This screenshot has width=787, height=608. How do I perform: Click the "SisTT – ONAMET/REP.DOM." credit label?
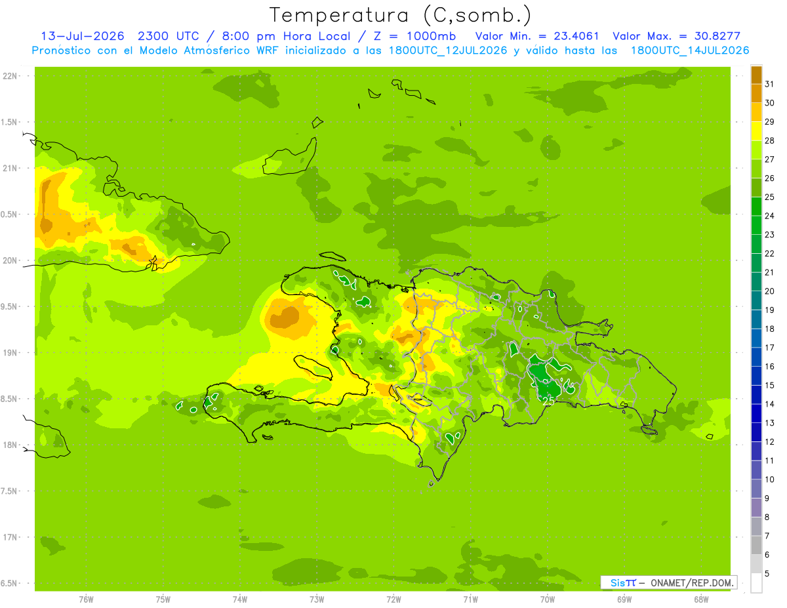(668, 582)
